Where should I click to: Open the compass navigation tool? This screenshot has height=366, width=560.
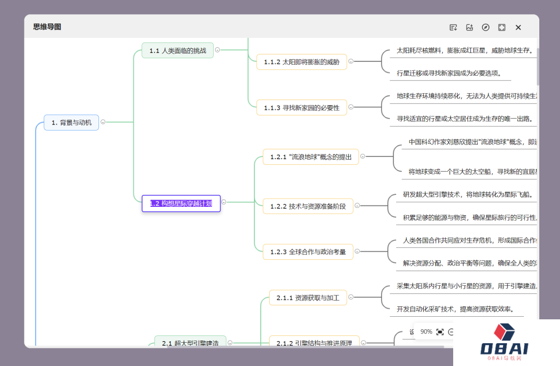point(486,27)
